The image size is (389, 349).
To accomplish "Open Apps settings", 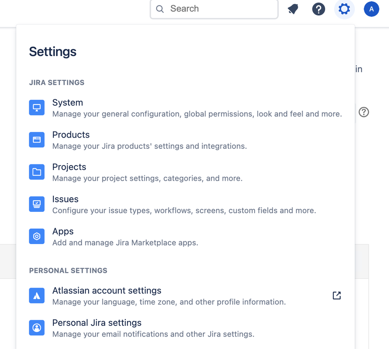I will 186,237.
